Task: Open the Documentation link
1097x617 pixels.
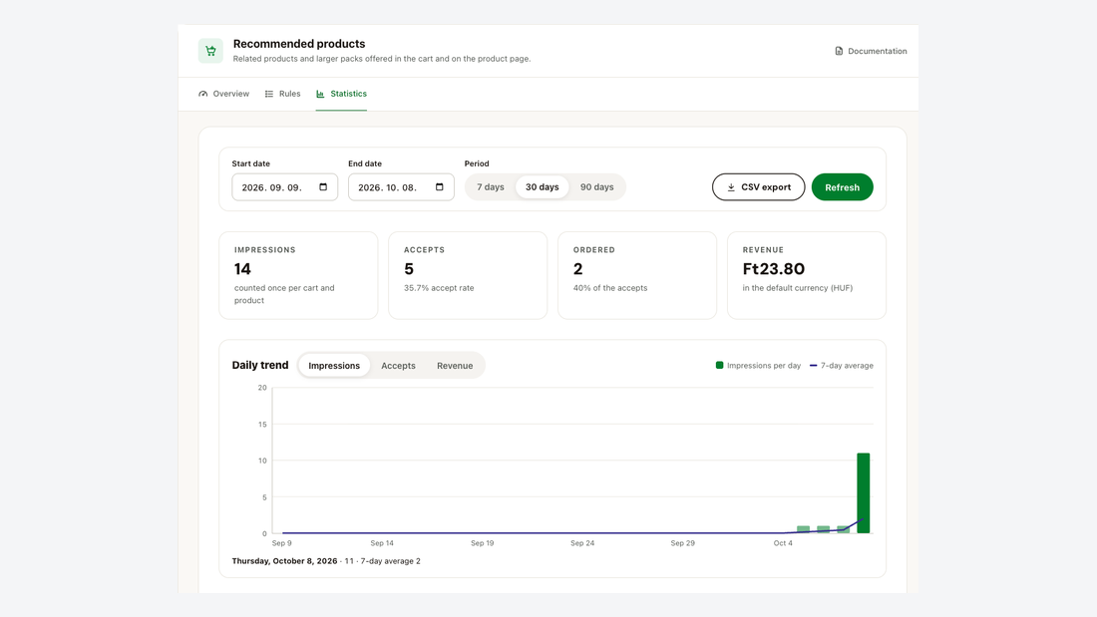Action: 871,51
